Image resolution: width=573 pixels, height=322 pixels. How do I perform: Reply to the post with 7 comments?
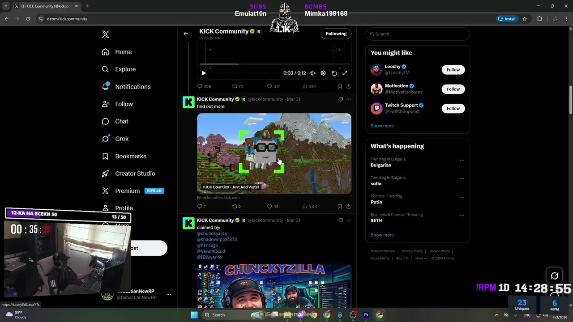click(201, 207)
